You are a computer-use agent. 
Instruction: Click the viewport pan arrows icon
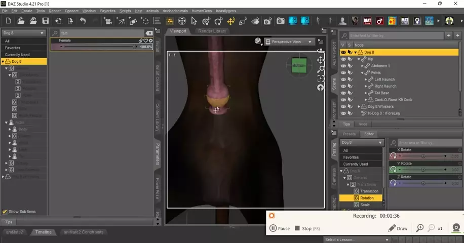[x=320, y=60]
